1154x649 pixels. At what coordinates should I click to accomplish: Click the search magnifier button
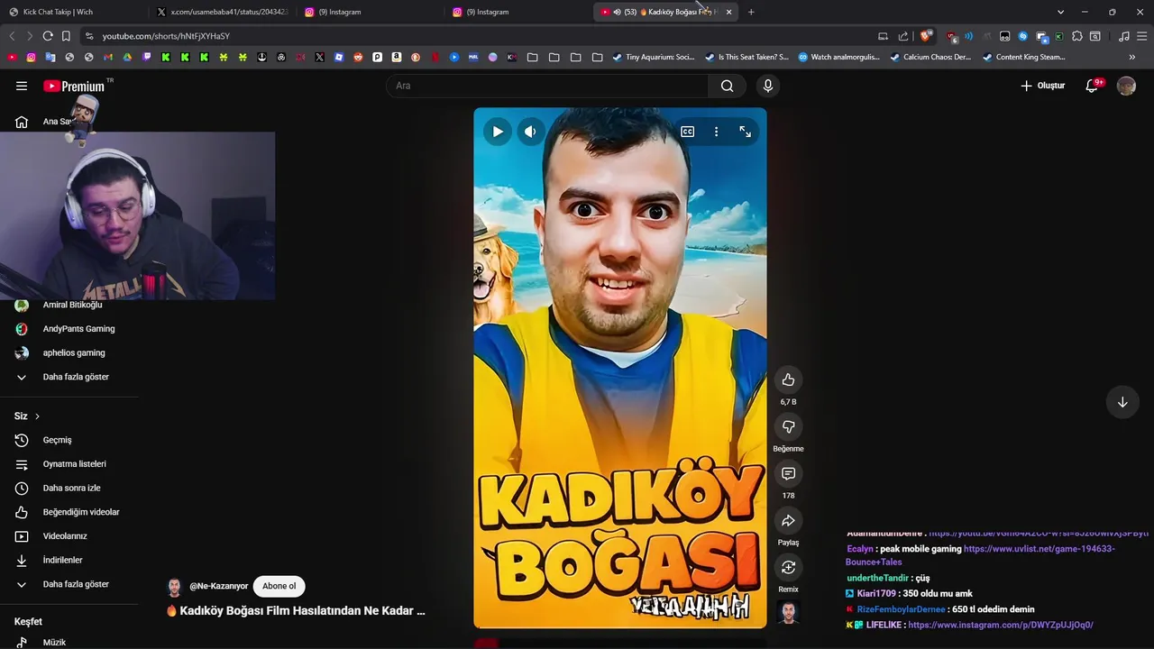727,86
